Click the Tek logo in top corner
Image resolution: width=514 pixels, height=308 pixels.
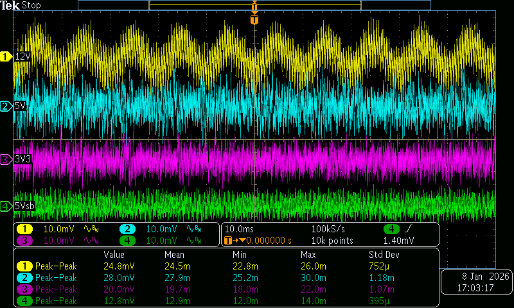click(11, 5)
